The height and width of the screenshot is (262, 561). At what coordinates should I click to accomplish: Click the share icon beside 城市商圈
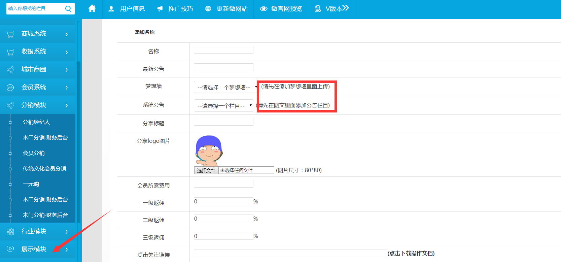click(x=10, y=70)
